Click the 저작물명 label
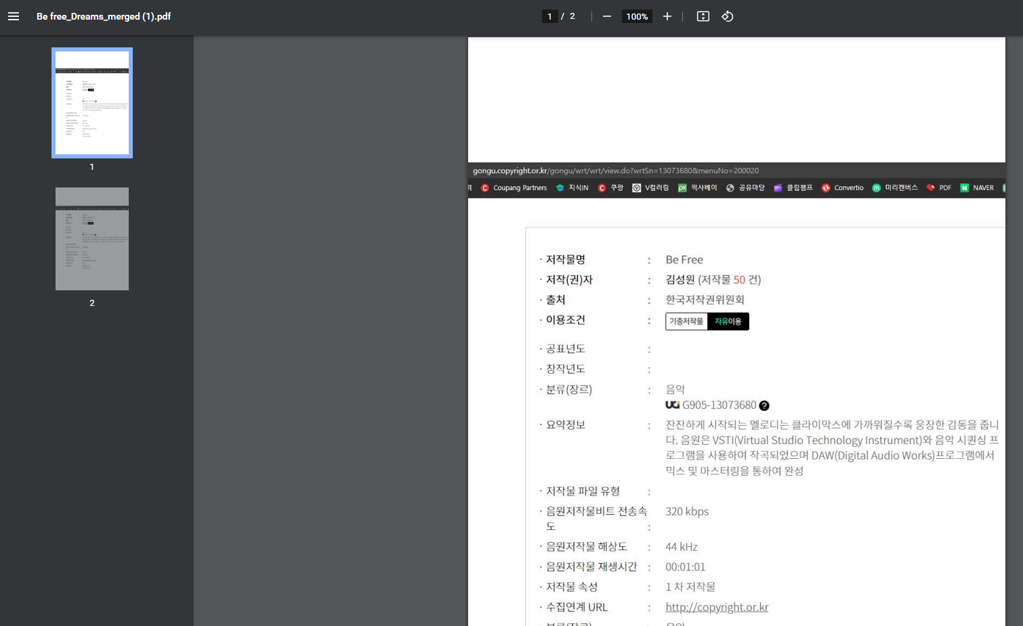The height and width of the screenshot is (626, 1023). pyautogui.click(x=566, y=259)
